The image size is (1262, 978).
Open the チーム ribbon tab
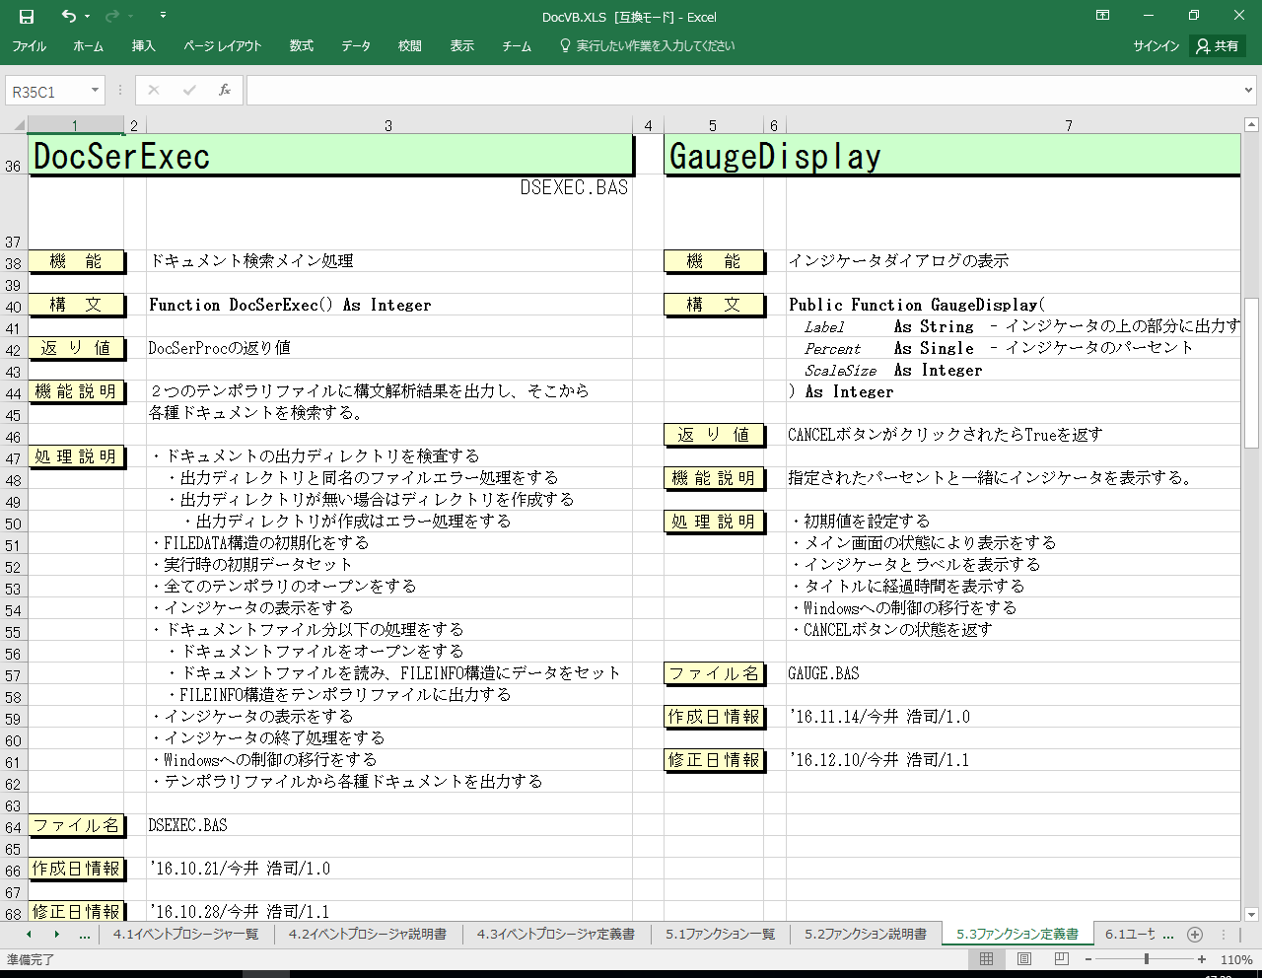(517, 46)
